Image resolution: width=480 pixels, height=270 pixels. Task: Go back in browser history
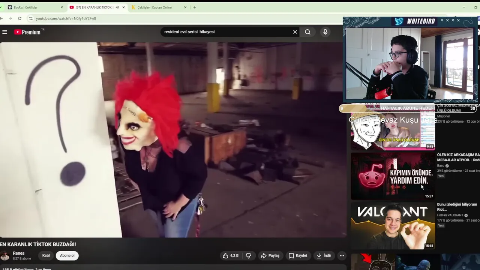2,18
